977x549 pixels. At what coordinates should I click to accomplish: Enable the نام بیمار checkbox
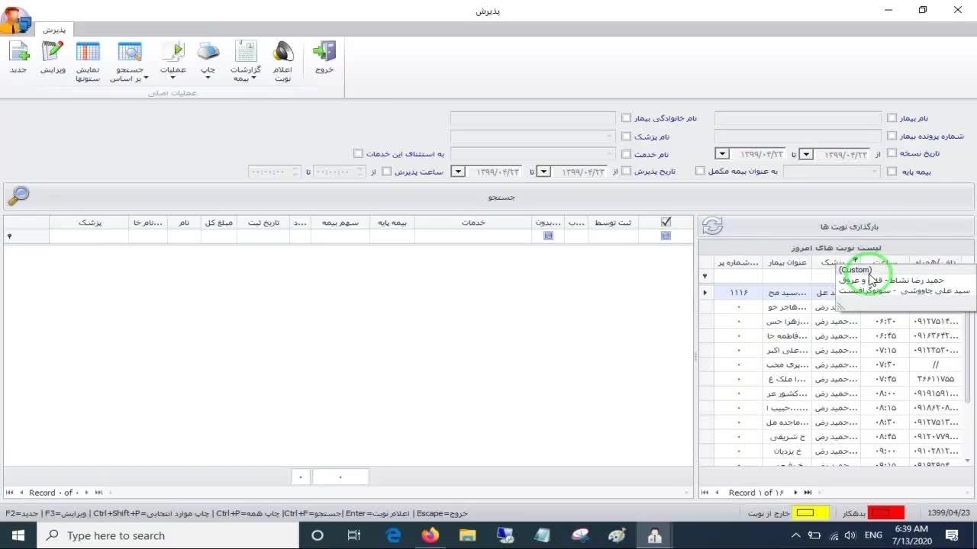[x=892, y=118]
